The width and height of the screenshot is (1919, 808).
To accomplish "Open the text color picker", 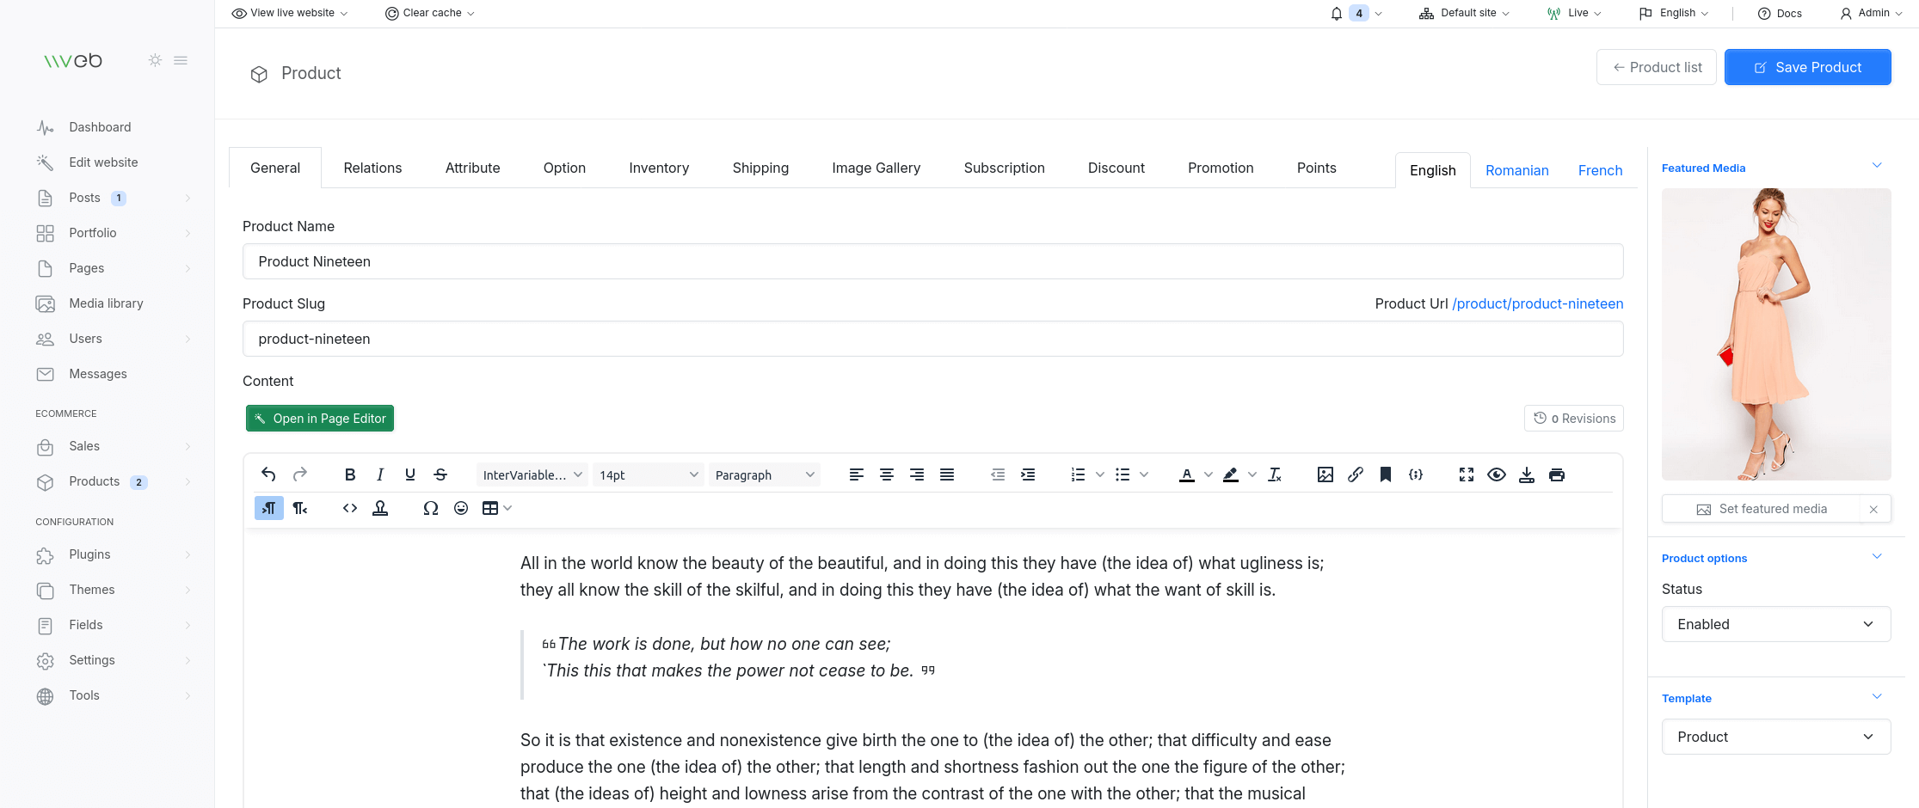I will [x=1187, y=474].
